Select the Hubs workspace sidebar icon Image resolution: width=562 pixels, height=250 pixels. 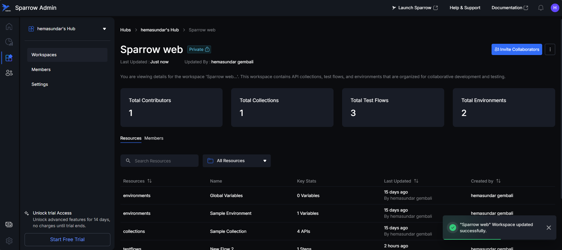tap(9, 58)
